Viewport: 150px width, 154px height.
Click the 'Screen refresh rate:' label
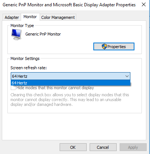point(29,68)
